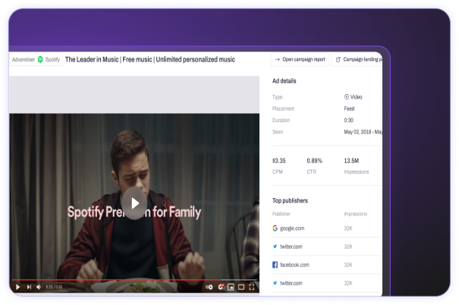Click the small play icon in the video control bar
Screen dimensions: 459x305
pyautogui.click(x=17, y=287)
